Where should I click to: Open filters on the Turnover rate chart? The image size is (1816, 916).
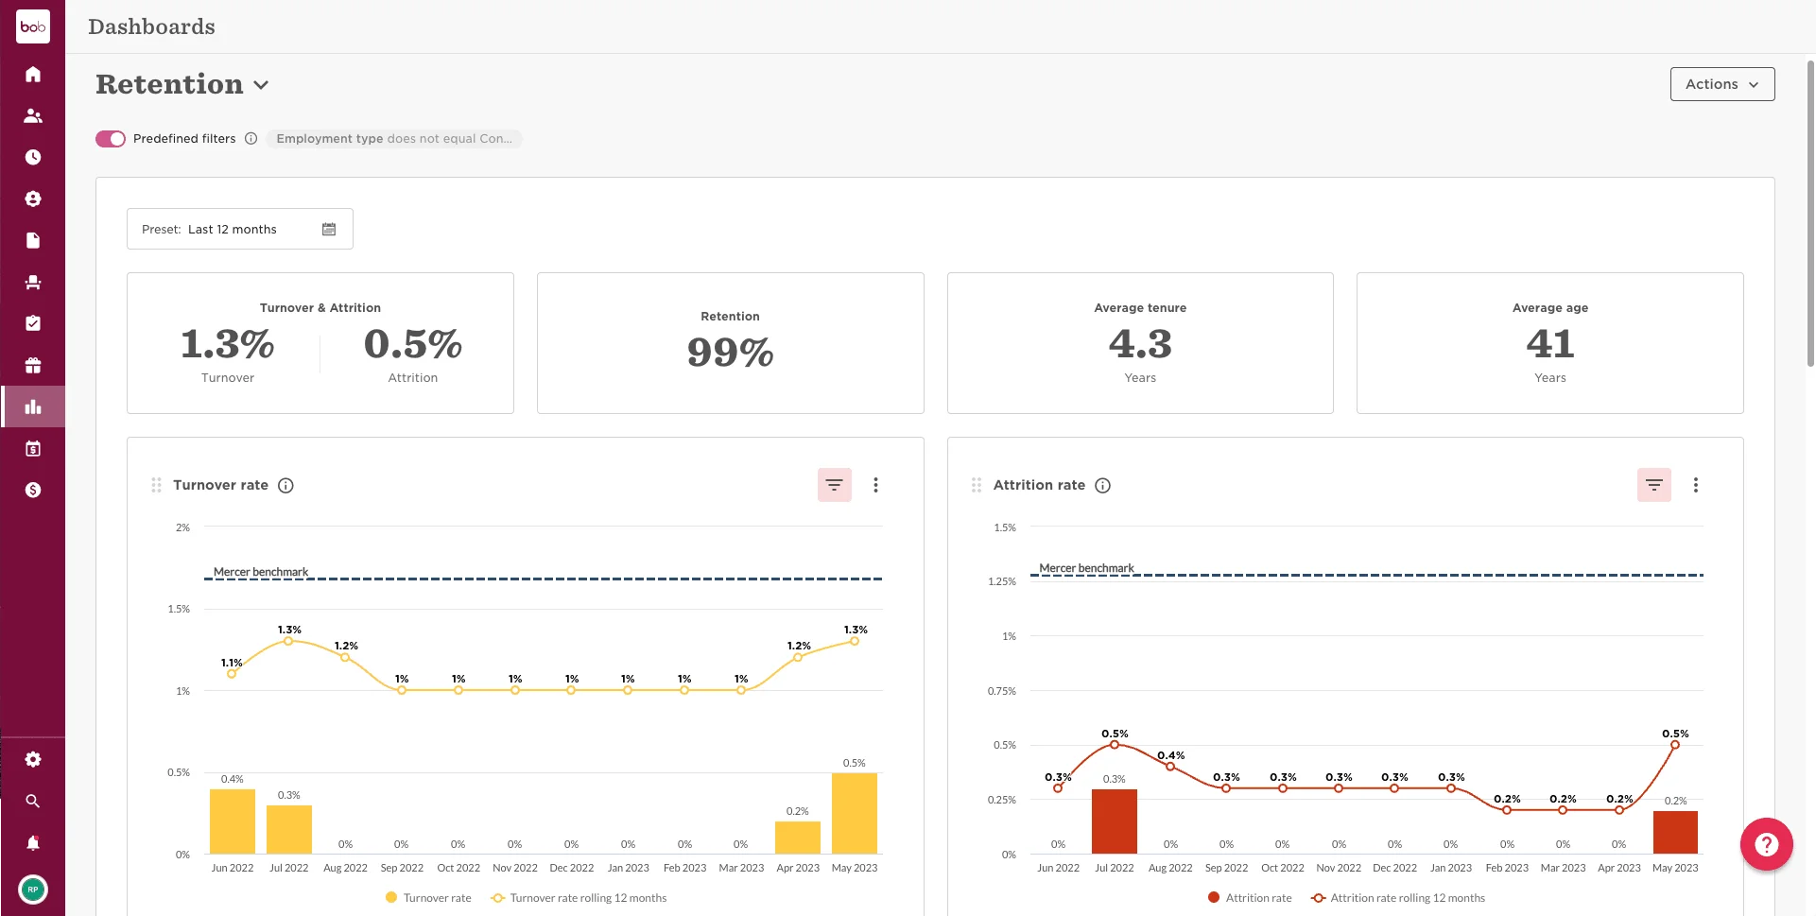coord(834,484)
